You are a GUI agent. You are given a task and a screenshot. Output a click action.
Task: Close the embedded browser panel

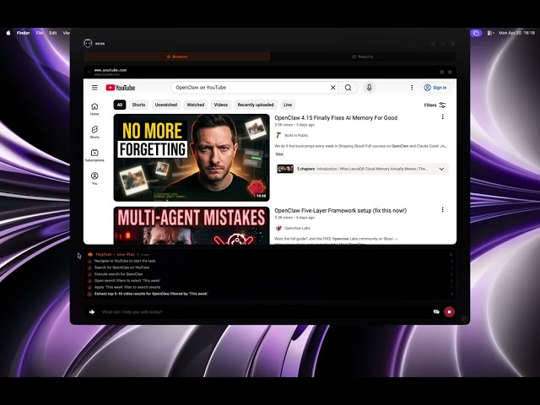pos(450,72)
